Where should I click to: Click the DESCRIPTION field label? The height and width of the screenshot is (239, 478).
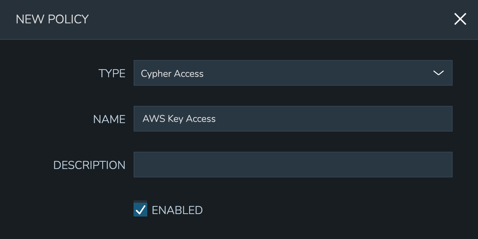pos(89,165)
